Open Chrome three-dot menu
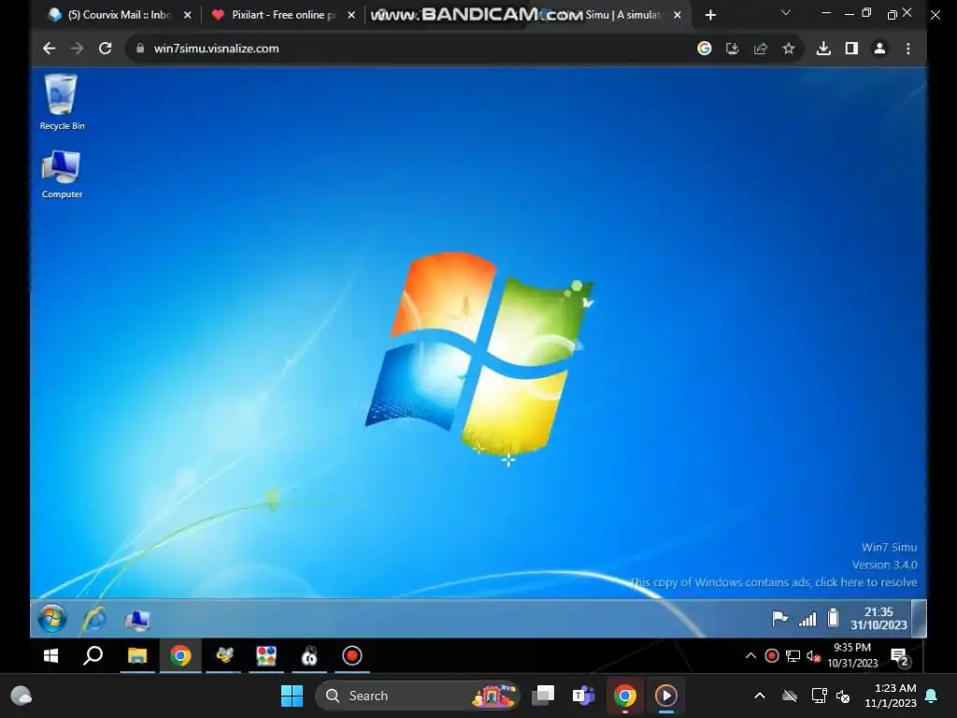The image size is (957, 718). pos(908,49)
